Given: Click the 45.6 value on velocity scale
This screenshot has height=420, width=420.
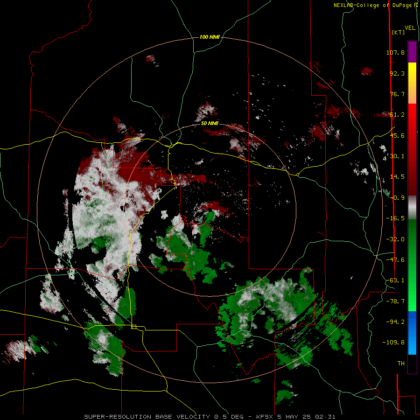Looking at the screenshot, I should (397, 135).
